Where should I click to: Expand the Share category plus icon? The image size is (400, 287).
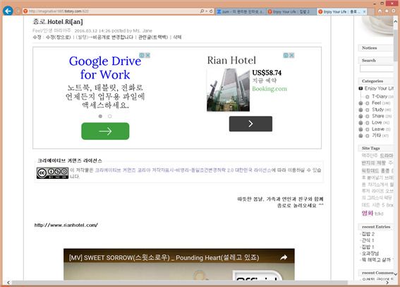pyautogui.click(x=360, y=116)
